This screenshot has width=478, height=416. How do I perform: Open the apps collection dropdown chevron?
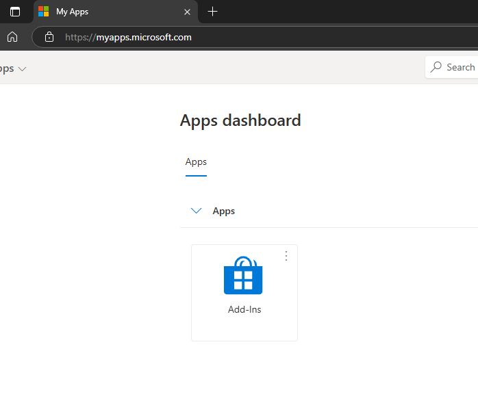pos(22,69)
